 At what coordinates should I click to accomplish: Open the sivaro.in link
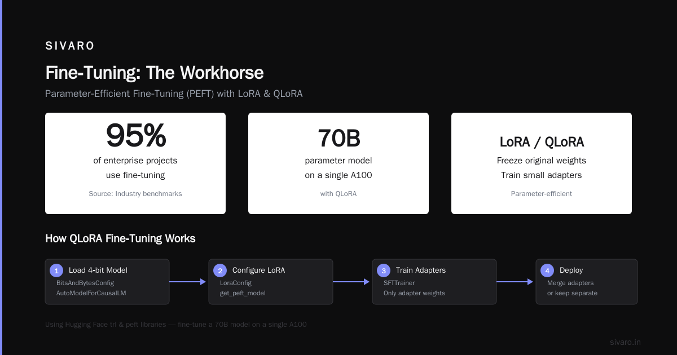click(625, 342)
